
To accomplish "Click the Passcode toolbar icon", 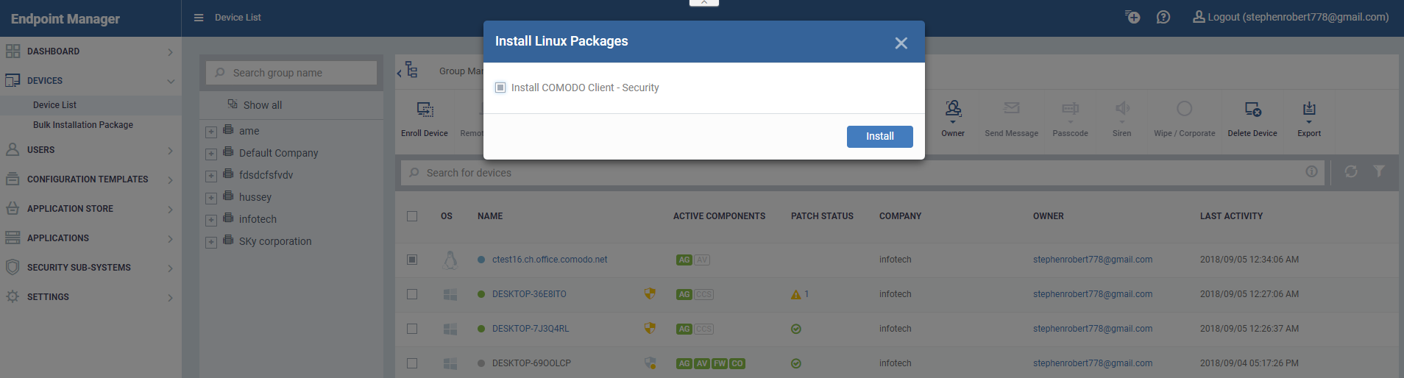I will 1070,110.
